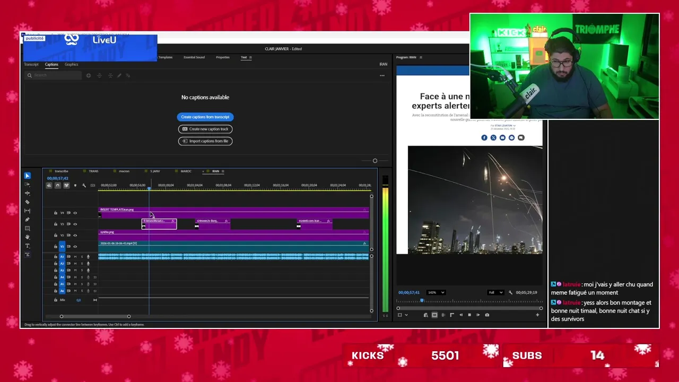Select the Pen tool

coord(27,220)
